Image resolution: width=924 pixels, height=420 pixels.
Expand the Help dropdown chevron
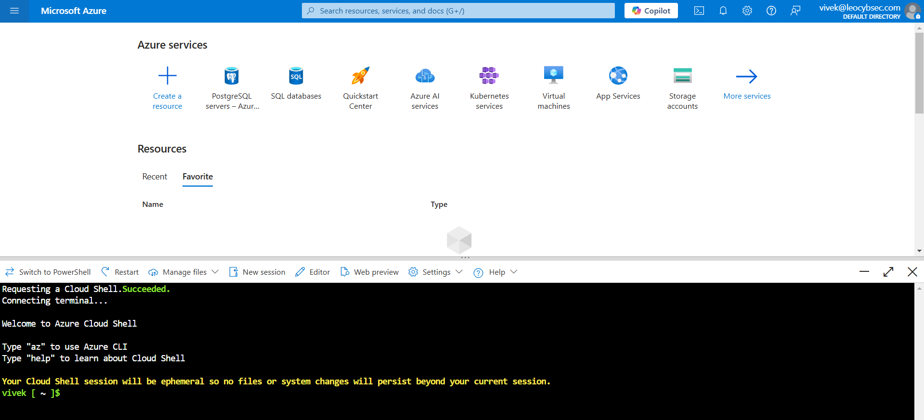tap(514, 272)
